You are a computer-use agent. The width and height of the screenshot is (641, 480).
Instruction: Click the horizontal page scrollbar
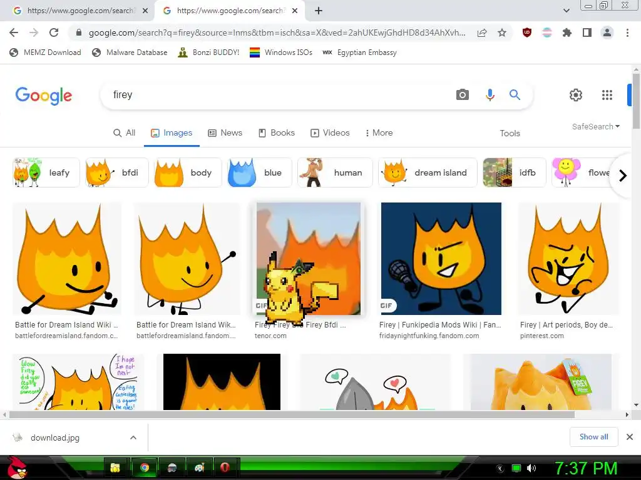click(x=292, y=415)
